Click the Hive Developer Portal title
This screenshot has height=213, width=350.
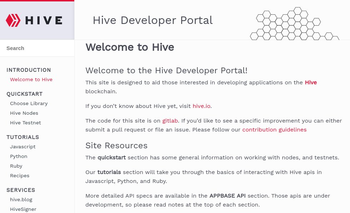[x=152, y=20]
